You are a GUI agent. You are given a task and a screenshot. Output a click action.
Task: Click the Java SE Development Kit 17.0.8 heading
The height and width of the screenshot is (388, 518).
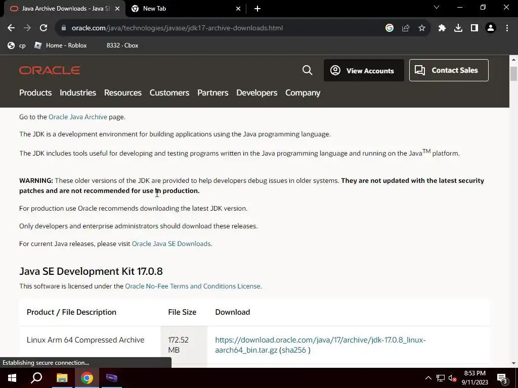point(91,271)
